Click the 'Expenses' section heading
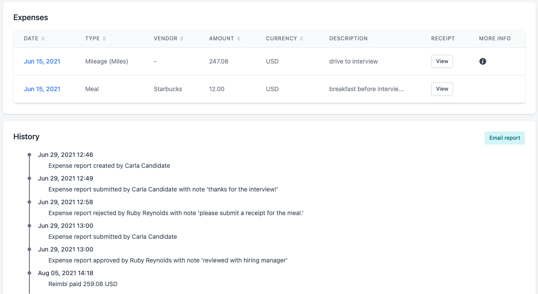538x294 pixels. pos(30,18)
